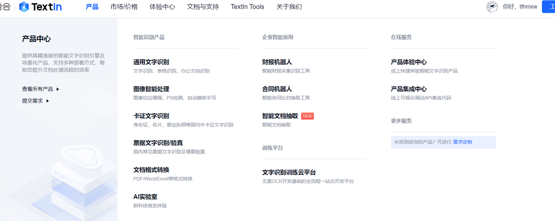Open AI实验室 entry
The height and width of the screenshot is (221, 555).
145,197
